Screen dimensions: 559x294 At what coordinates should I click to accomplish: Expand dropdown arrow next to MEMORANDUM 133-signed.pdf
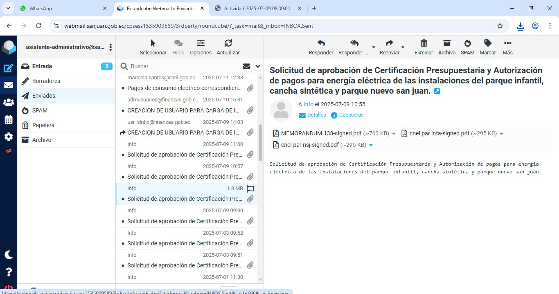[x=394, y=134]
